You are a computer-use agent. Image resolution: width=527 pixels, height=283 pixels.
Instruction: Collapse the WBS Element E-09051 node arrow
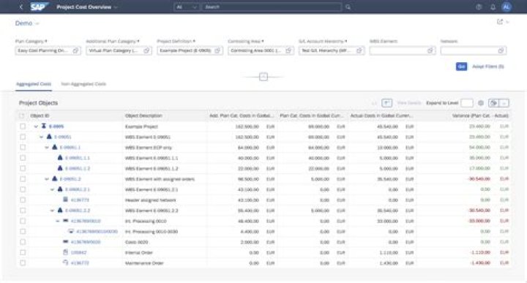41,137
